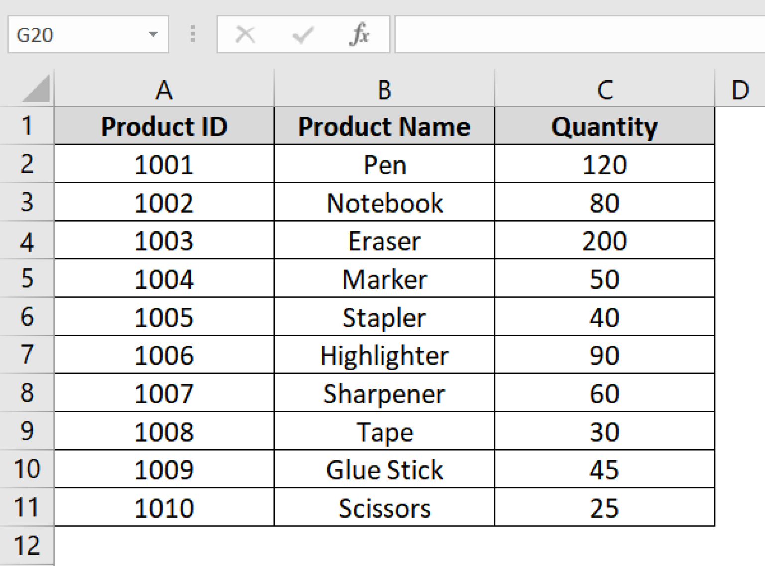
Task: Click the cell containing Notebook
Action: 384,203
